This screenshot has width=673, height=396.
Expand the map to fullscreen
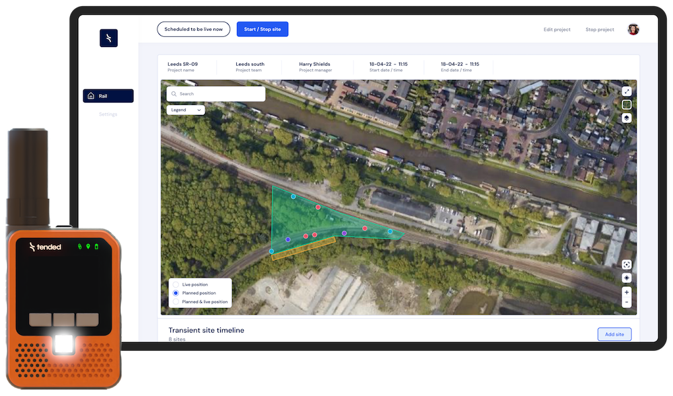[x=627, y=91]
